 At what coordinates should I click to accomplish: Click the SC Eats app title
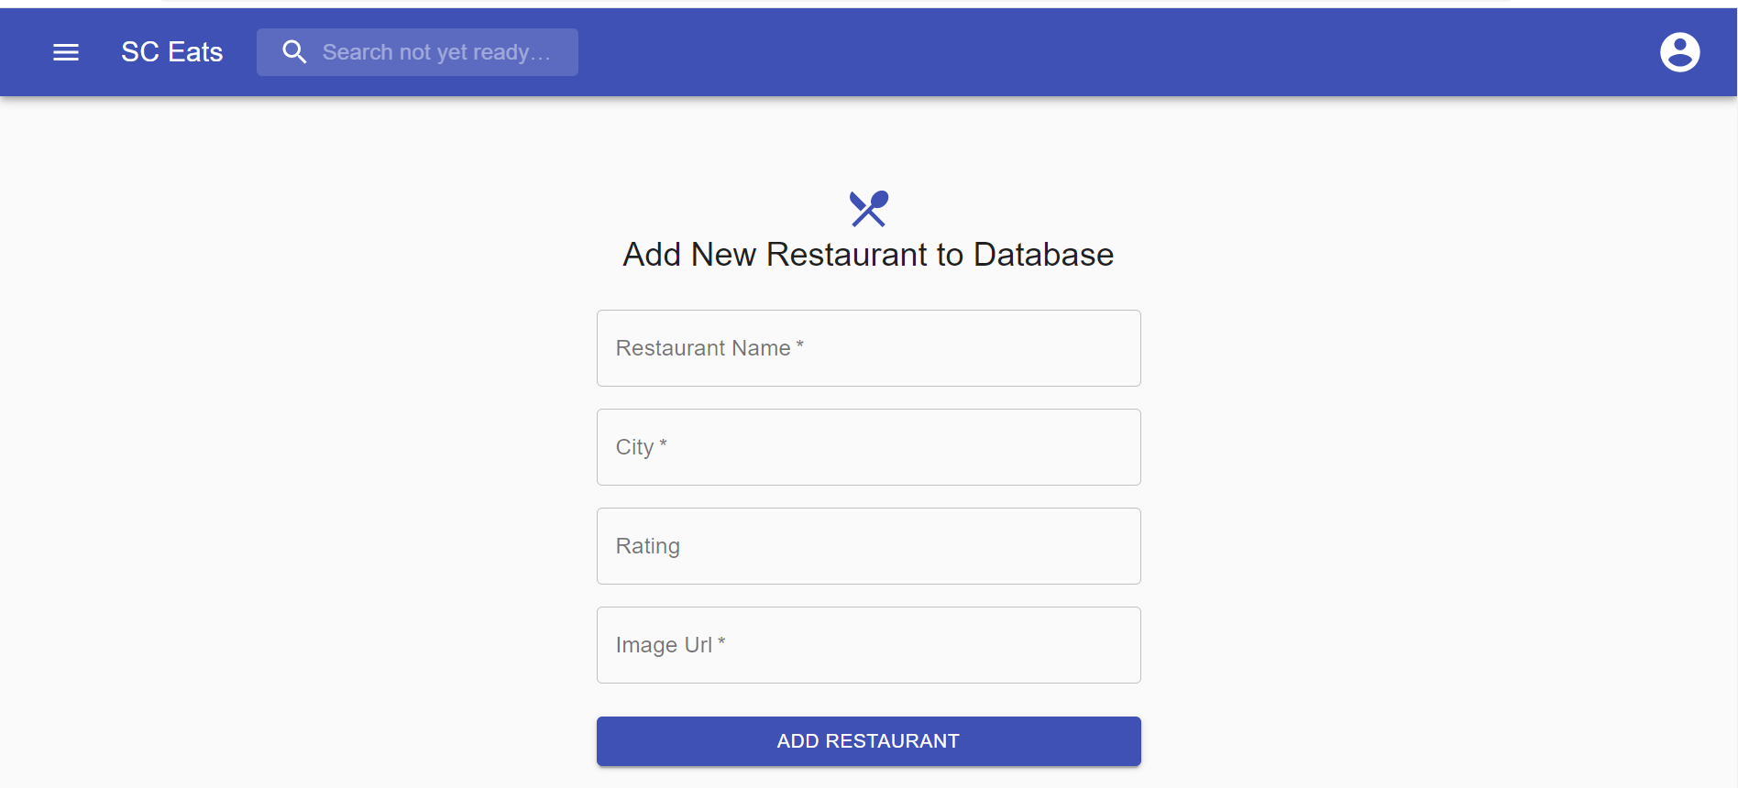click(x=171, y=51)
